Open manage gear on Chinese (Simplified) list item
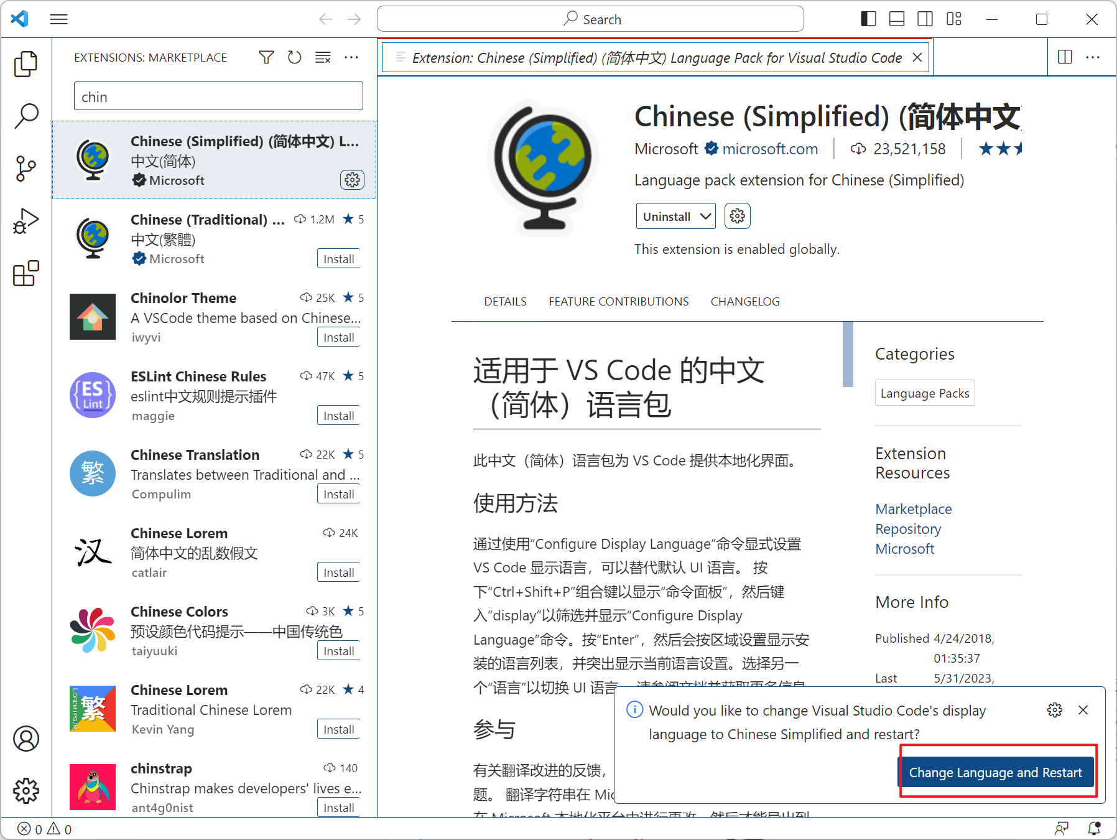 pos(352,180)
